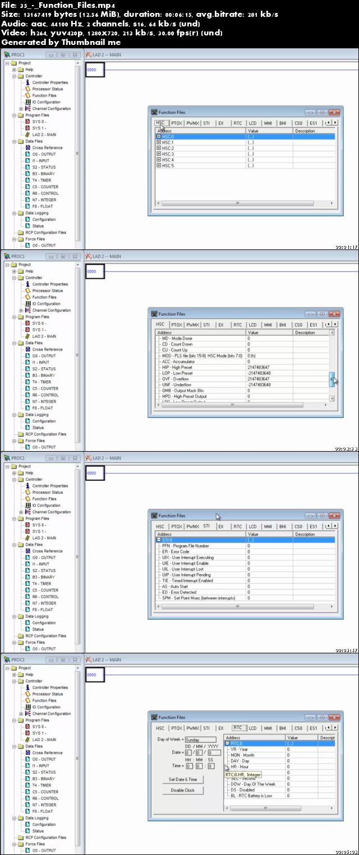Select 'AS - Auto Start' row
Screen dimensions: 359x855
coord(245,586)
